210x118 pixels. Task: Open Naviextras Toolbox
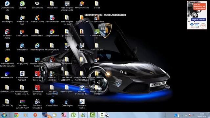coord(82,104)
